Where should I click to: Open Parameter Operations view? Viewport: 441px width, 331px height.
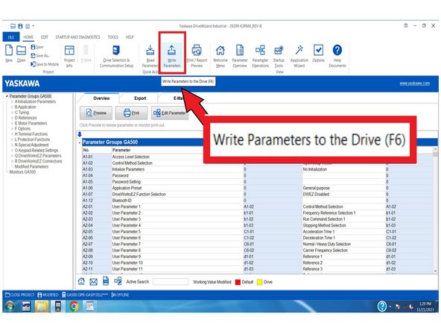260,57
